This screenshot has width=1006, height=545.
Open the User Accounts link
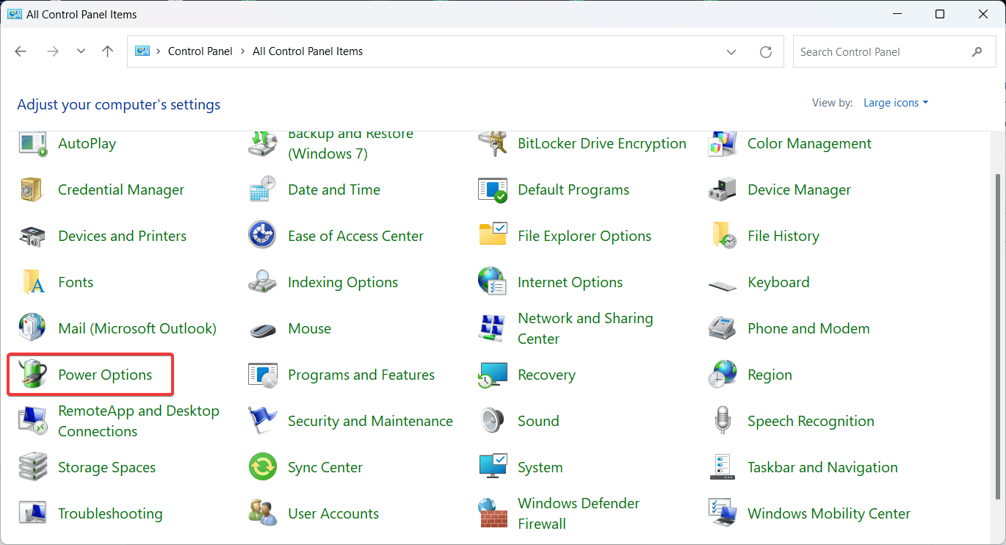coord(333,513)
